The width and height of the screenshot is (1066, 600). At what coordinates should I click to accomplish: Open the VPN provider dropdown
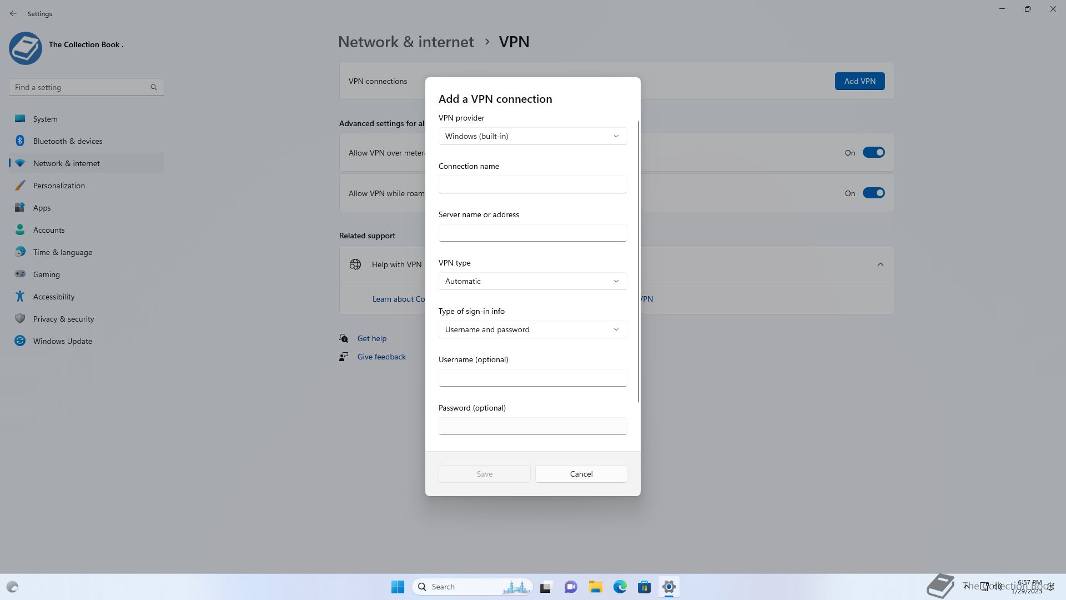532,136
